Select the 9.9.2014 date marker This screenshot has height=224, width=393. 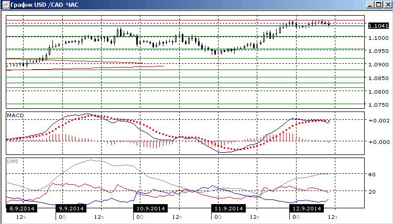pos(71,208)
